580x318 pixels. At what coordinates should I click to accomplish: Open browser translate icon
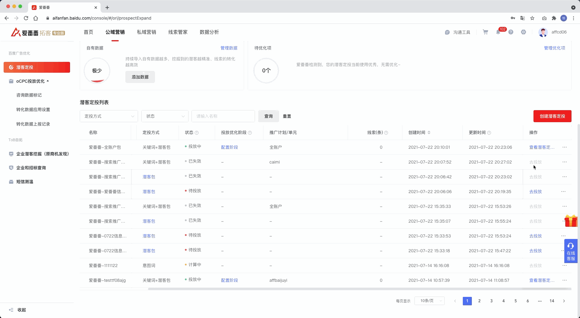[523, 18]
